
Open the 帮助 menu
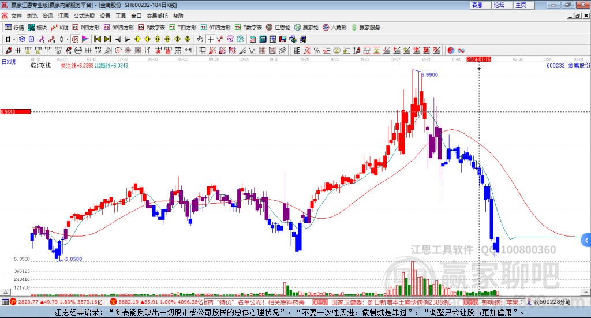click(x=178, y=16)
